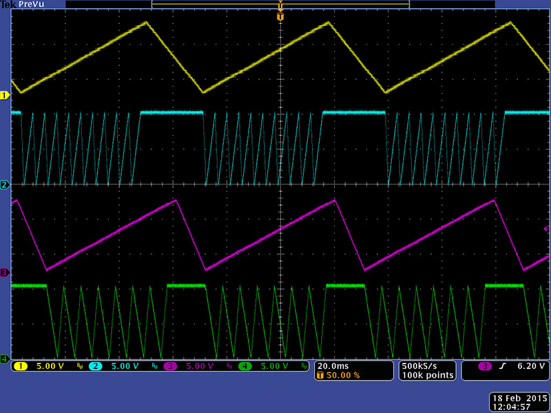Click the channel 4 5.00 V scale value
The height and width of the screenshot is (413, 551).
(x=274, y=366)
